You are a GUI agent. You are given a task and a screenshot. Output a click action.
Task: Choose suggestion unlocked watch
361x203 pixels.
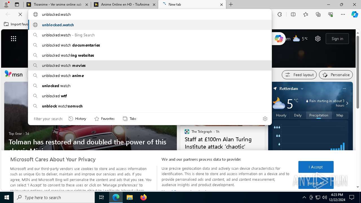click(150, 86)
